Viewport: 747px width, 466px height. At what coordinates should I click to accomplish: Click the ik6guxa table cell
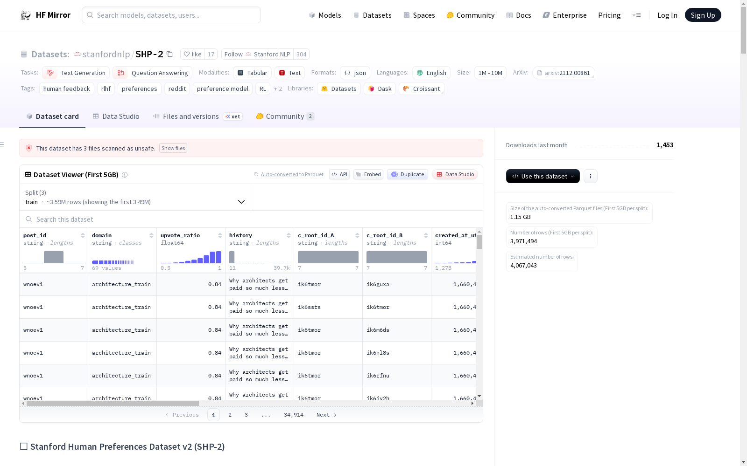point(397,284)
